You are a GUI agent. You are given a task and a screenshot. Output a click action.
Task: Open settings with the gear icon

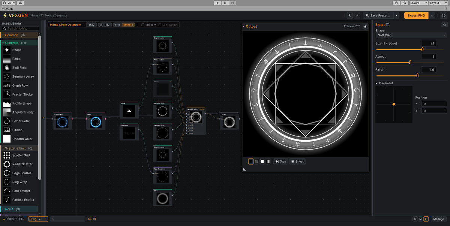click(x=444, y=15)
